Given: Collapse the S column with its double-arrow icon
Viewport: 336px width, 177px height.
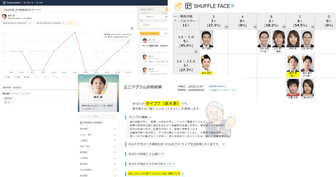Looking at the screenshot, I should (226, 27).
